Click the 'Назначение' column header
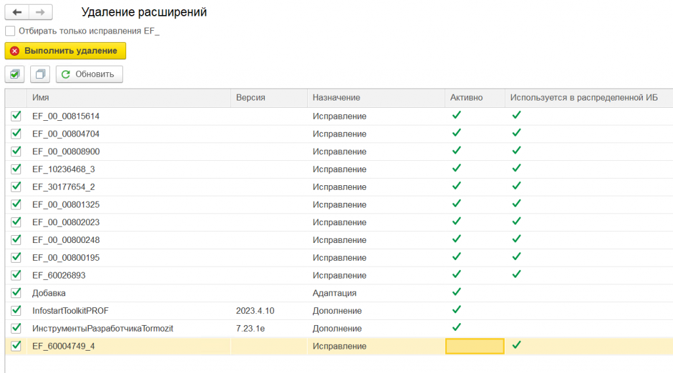This screenshot has width=673, height=373. (x=336, y=97)
